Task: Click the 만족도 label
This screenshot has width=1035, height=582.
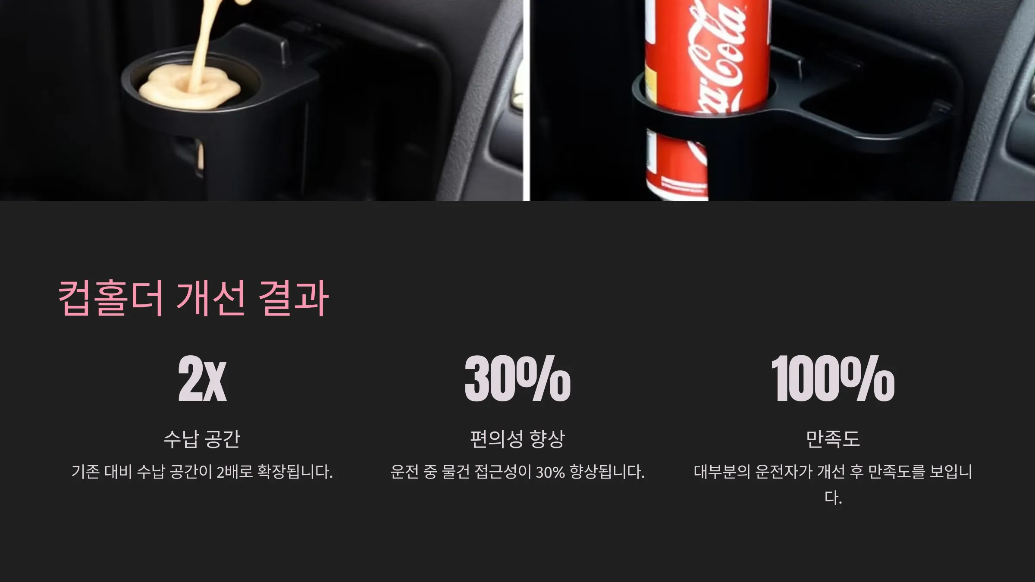Action: click(833, 439)
